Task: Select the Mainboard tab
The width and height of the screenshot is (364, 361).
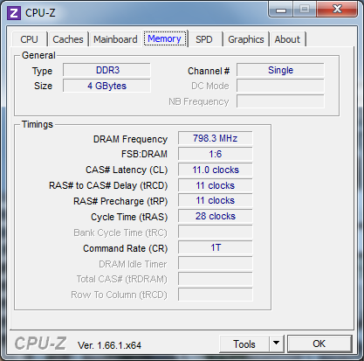Action: pyautogui.click(x=115, y=39)
